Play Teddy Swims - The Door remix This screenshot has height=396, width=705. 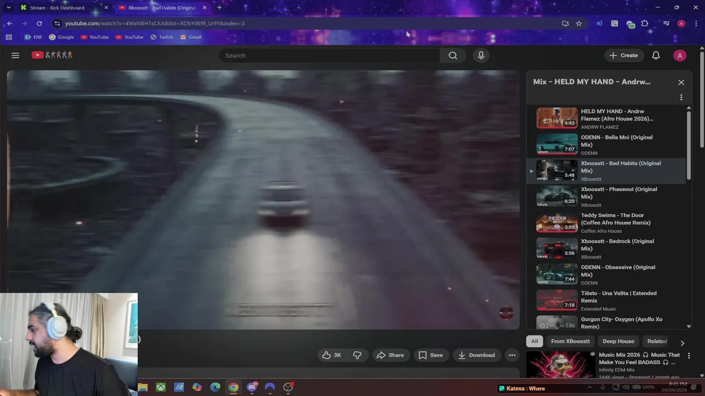(x=606, y=223)
